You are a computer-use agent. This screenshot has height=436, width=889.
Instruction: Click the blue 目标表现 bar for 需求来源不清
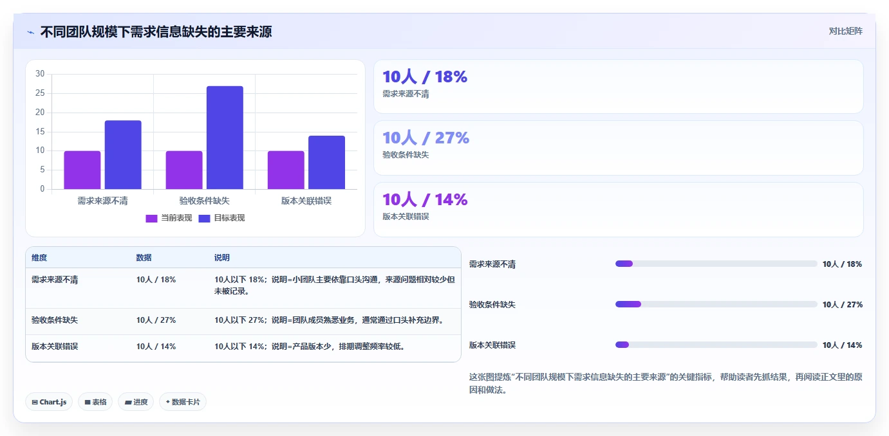coord(123,155)
